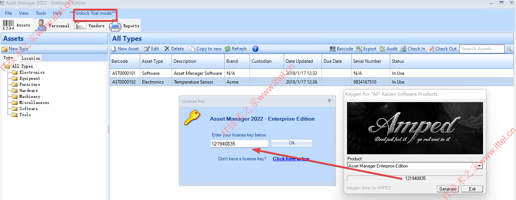Click the Assets barcode tab icon
Image resolution: width=516 pixels, height=200 pixels.
pos(8,25)
